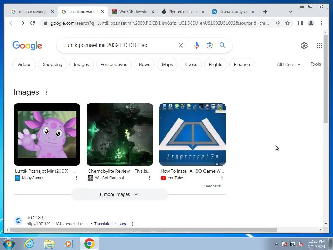Go back to previous page
The height and width of the screenshot is (250, 333).
click(x=12, y=23)
